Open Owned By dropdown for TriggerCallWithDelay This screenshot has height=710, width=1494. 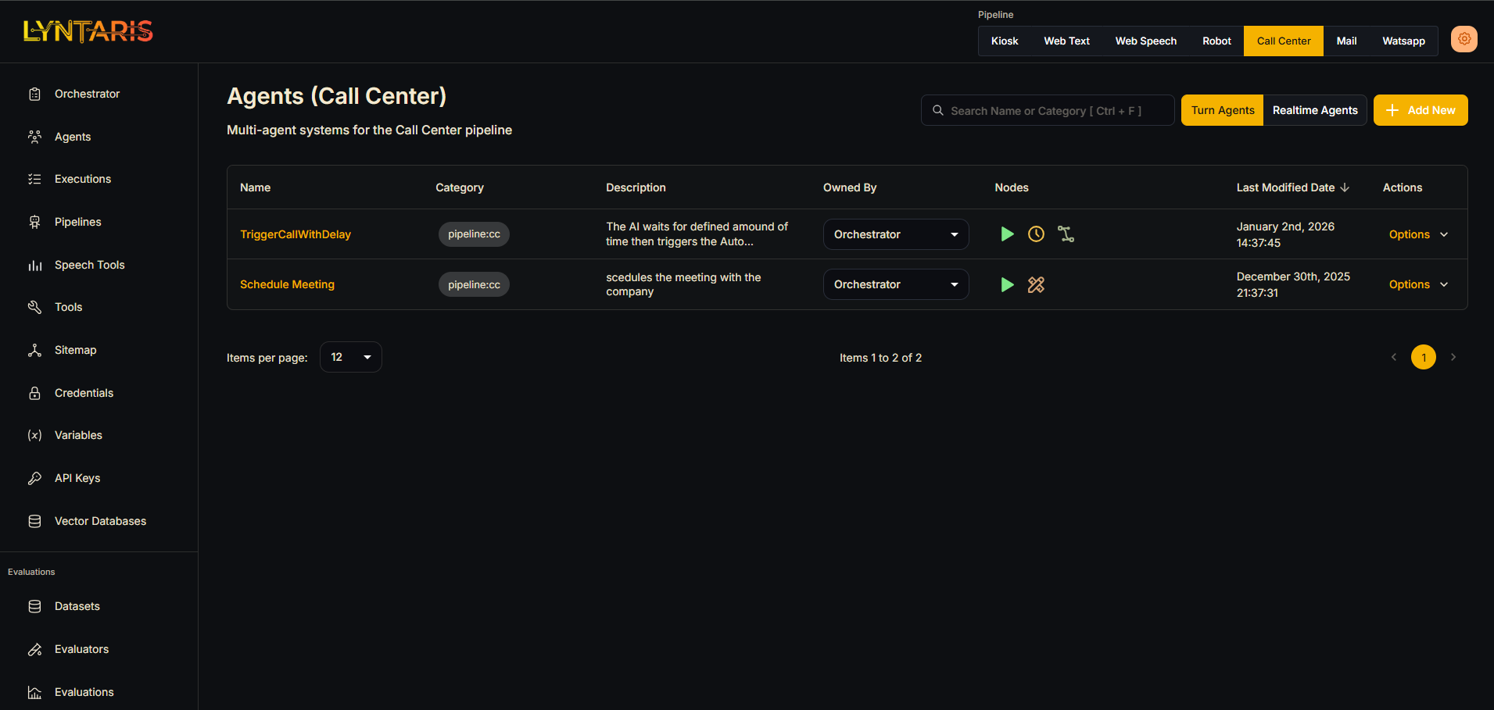tap(895, 234)
